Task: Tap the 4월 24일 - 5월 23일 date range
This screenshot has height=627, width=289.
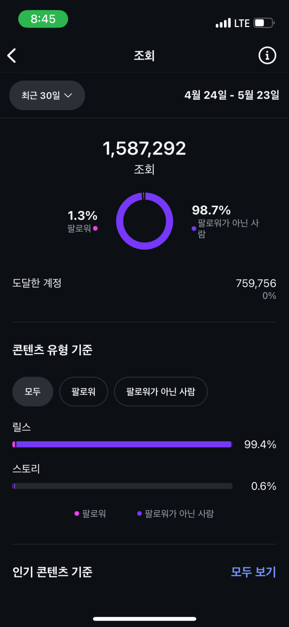Action: click(232, 95)
